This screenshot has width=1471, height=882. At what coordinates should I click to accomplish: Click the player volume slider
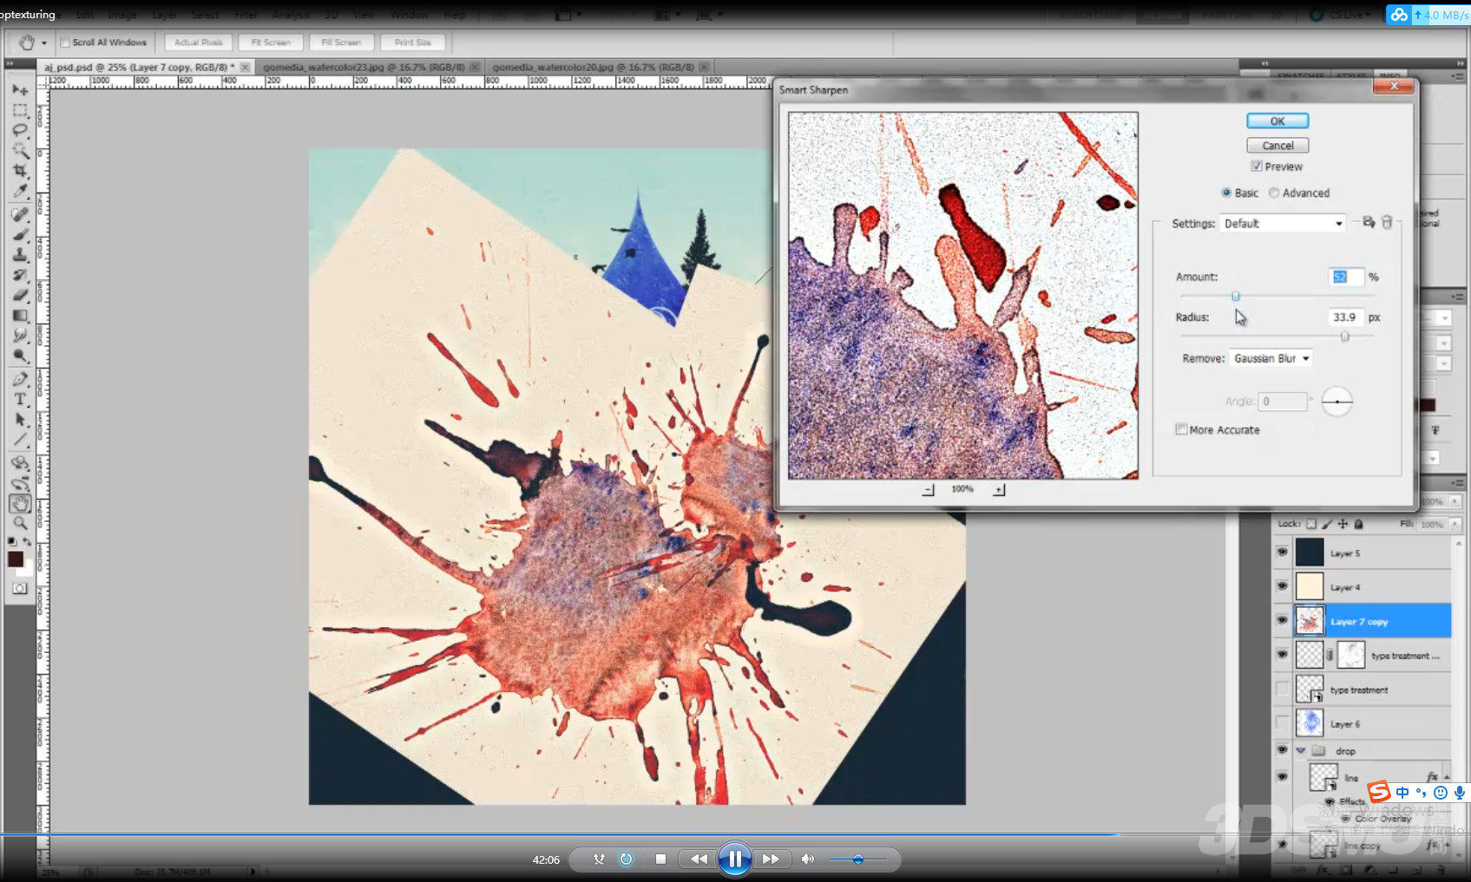point(857,859)
